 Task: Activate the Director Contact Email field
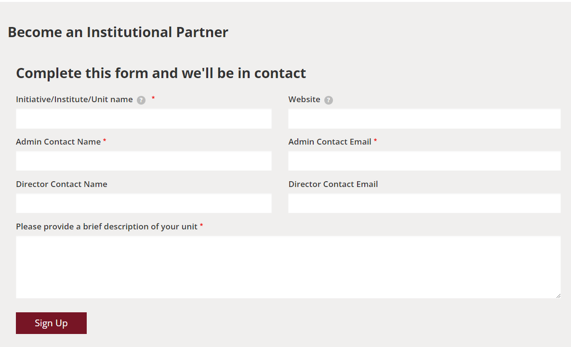tap(424, 203)
